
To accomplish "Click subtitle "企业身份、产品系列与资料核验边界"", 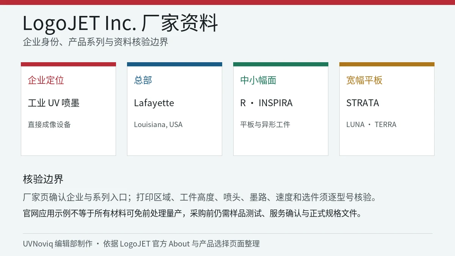I will coord(96,42).
